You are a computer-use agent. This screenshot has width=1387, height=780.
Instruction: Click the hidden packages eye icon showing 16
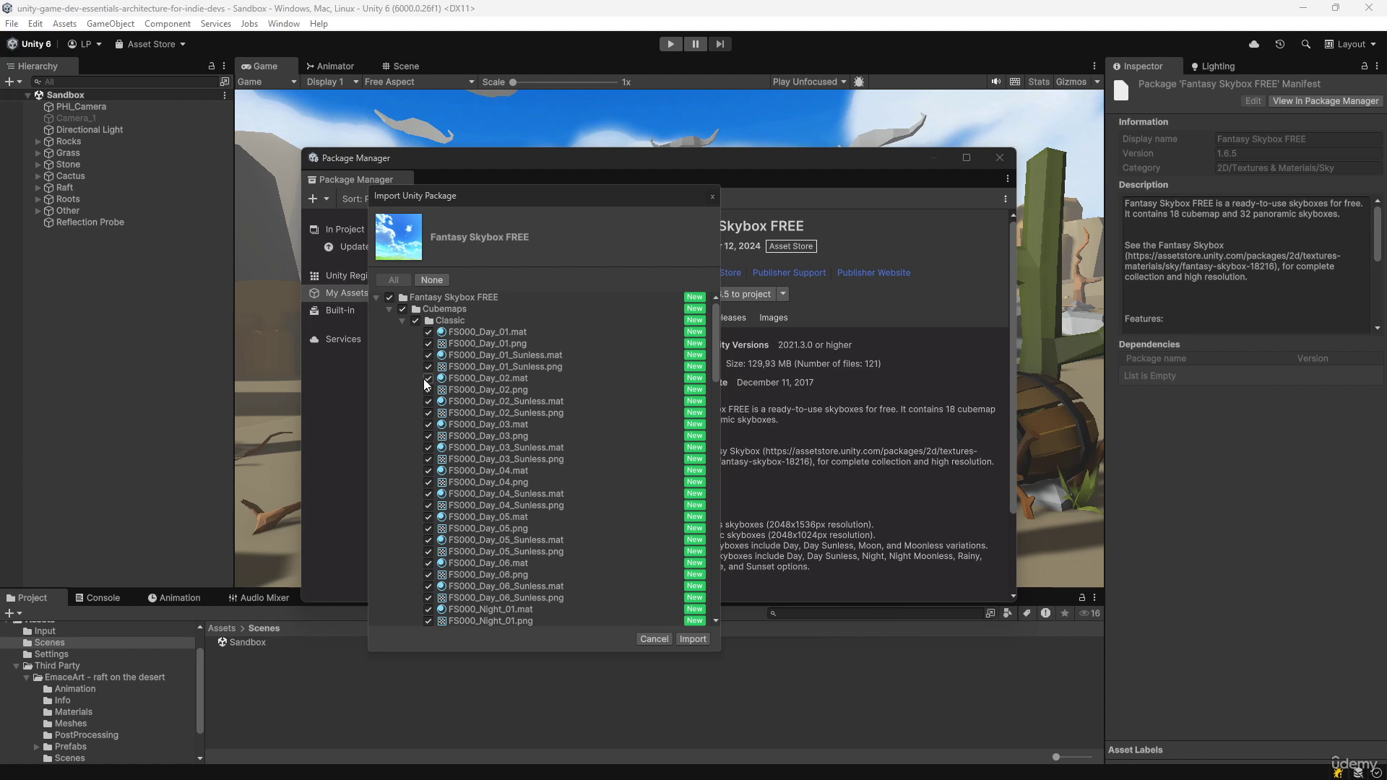click(1089, 613)
